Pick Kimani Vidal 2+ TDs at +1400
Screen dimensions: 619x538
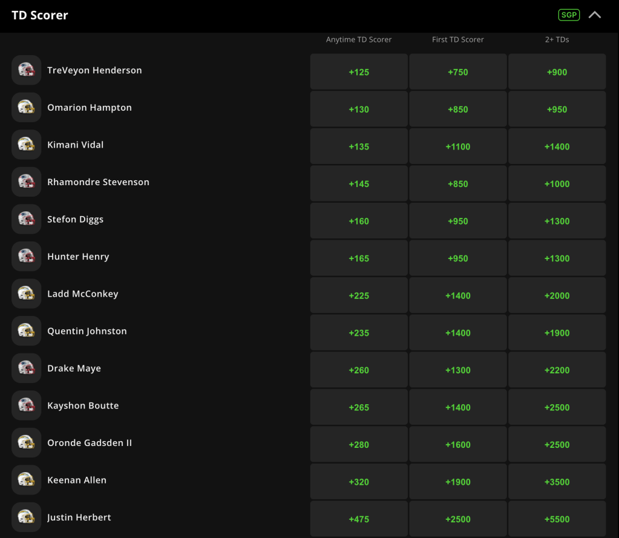click(557, 146)
